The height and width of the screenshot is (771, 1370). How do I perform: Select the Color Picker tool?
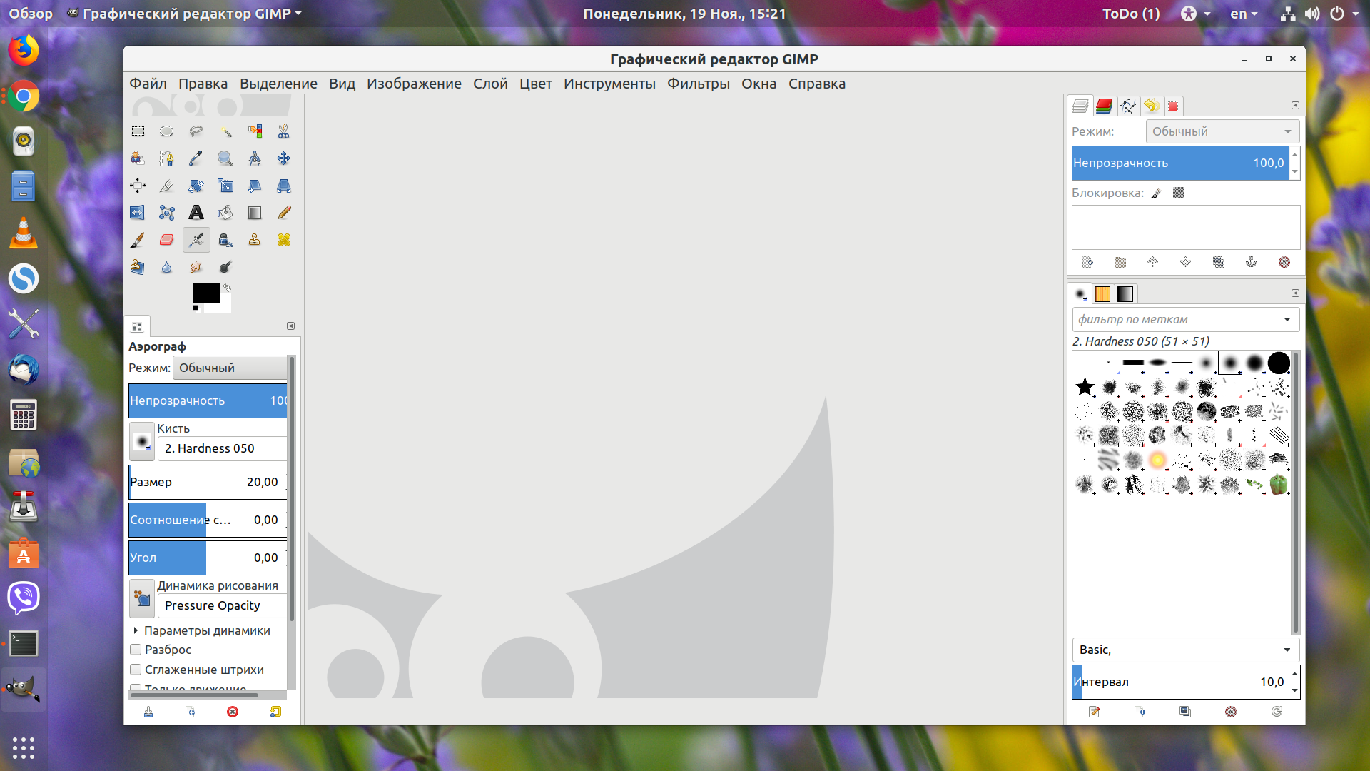tap(196, 158)
